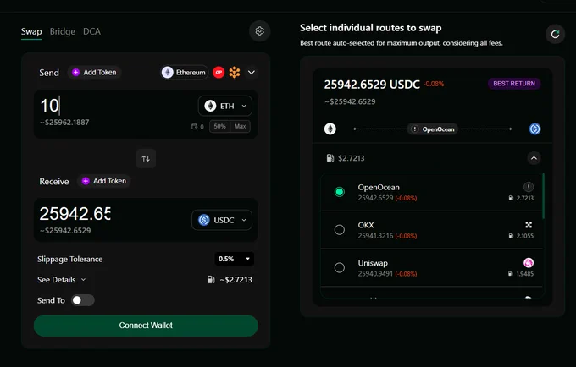
Task: Click the wallet balance icon in Send box
Action: click(x=194, y=127)
